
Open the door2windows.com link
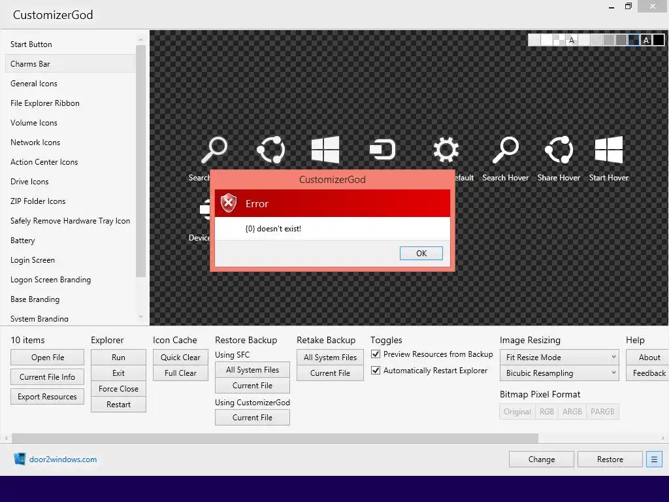point(63,460)
